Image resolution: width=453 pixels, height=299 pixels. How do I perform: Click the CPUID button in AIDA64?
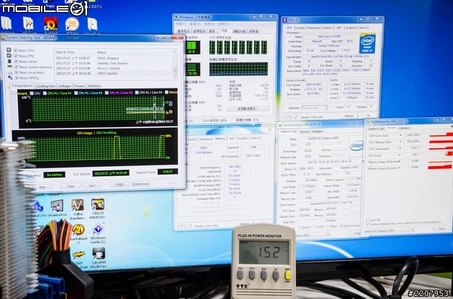click(120, 184)
